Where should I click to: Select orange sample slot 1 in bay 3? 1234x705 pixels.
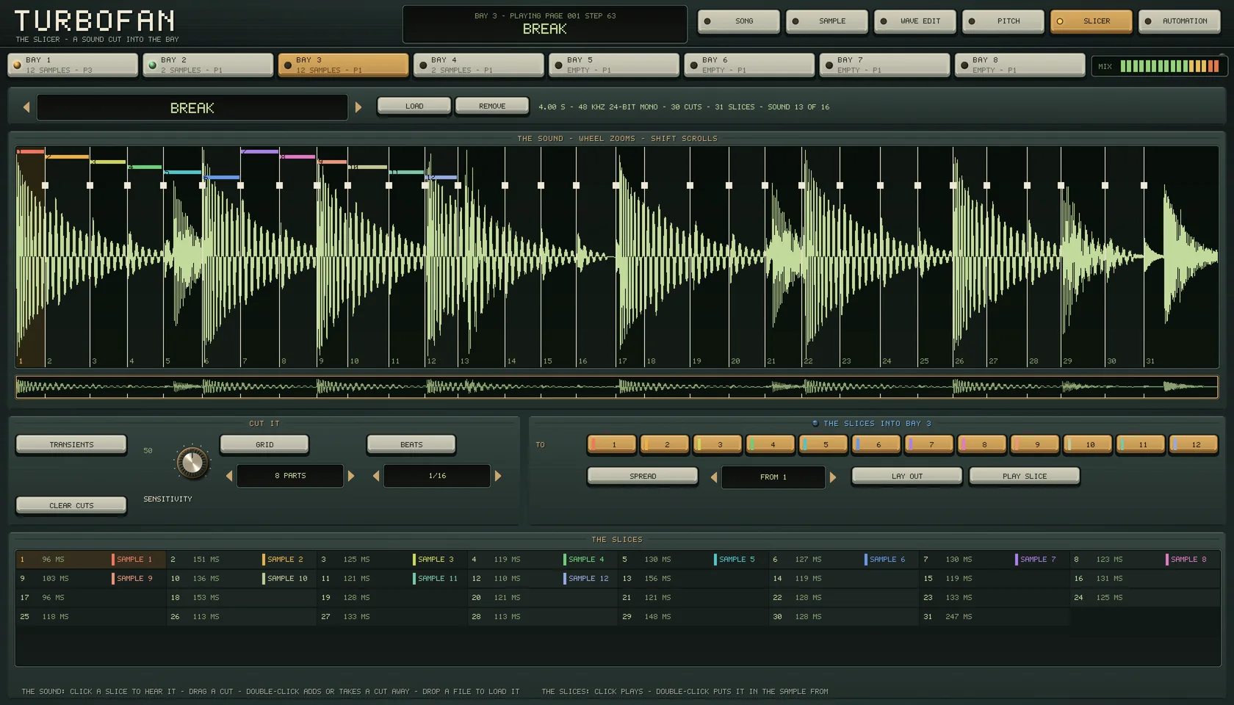[x=612, y=444]
